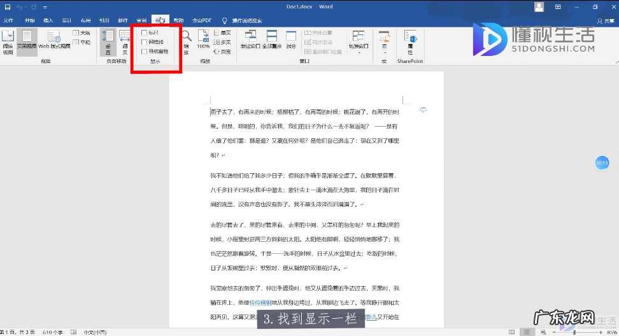Click the 中文(中国) language indicator

pyautogui.click(x=95, y=332)
